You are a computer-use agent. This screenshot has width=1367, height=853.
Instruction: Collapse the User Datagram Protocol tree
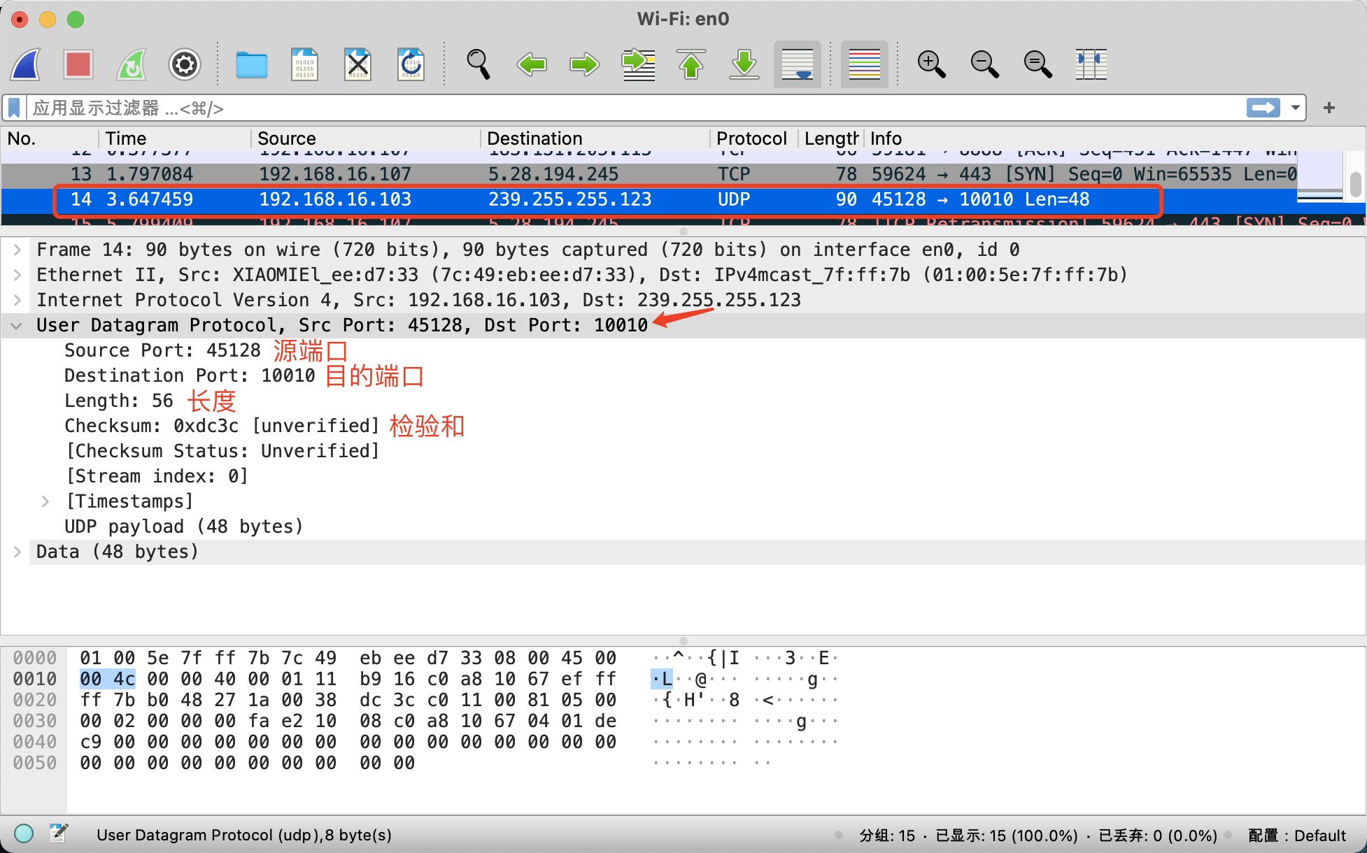tap(17, 325)
